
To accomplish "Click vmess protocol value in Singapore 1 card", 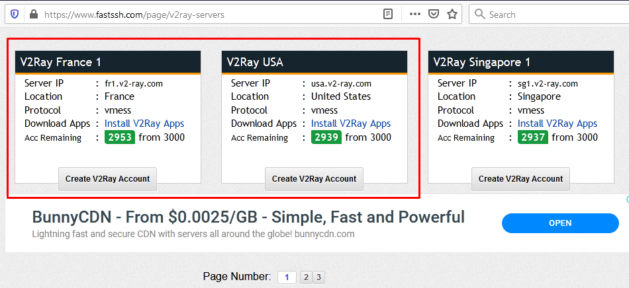I will coord(531,110).
